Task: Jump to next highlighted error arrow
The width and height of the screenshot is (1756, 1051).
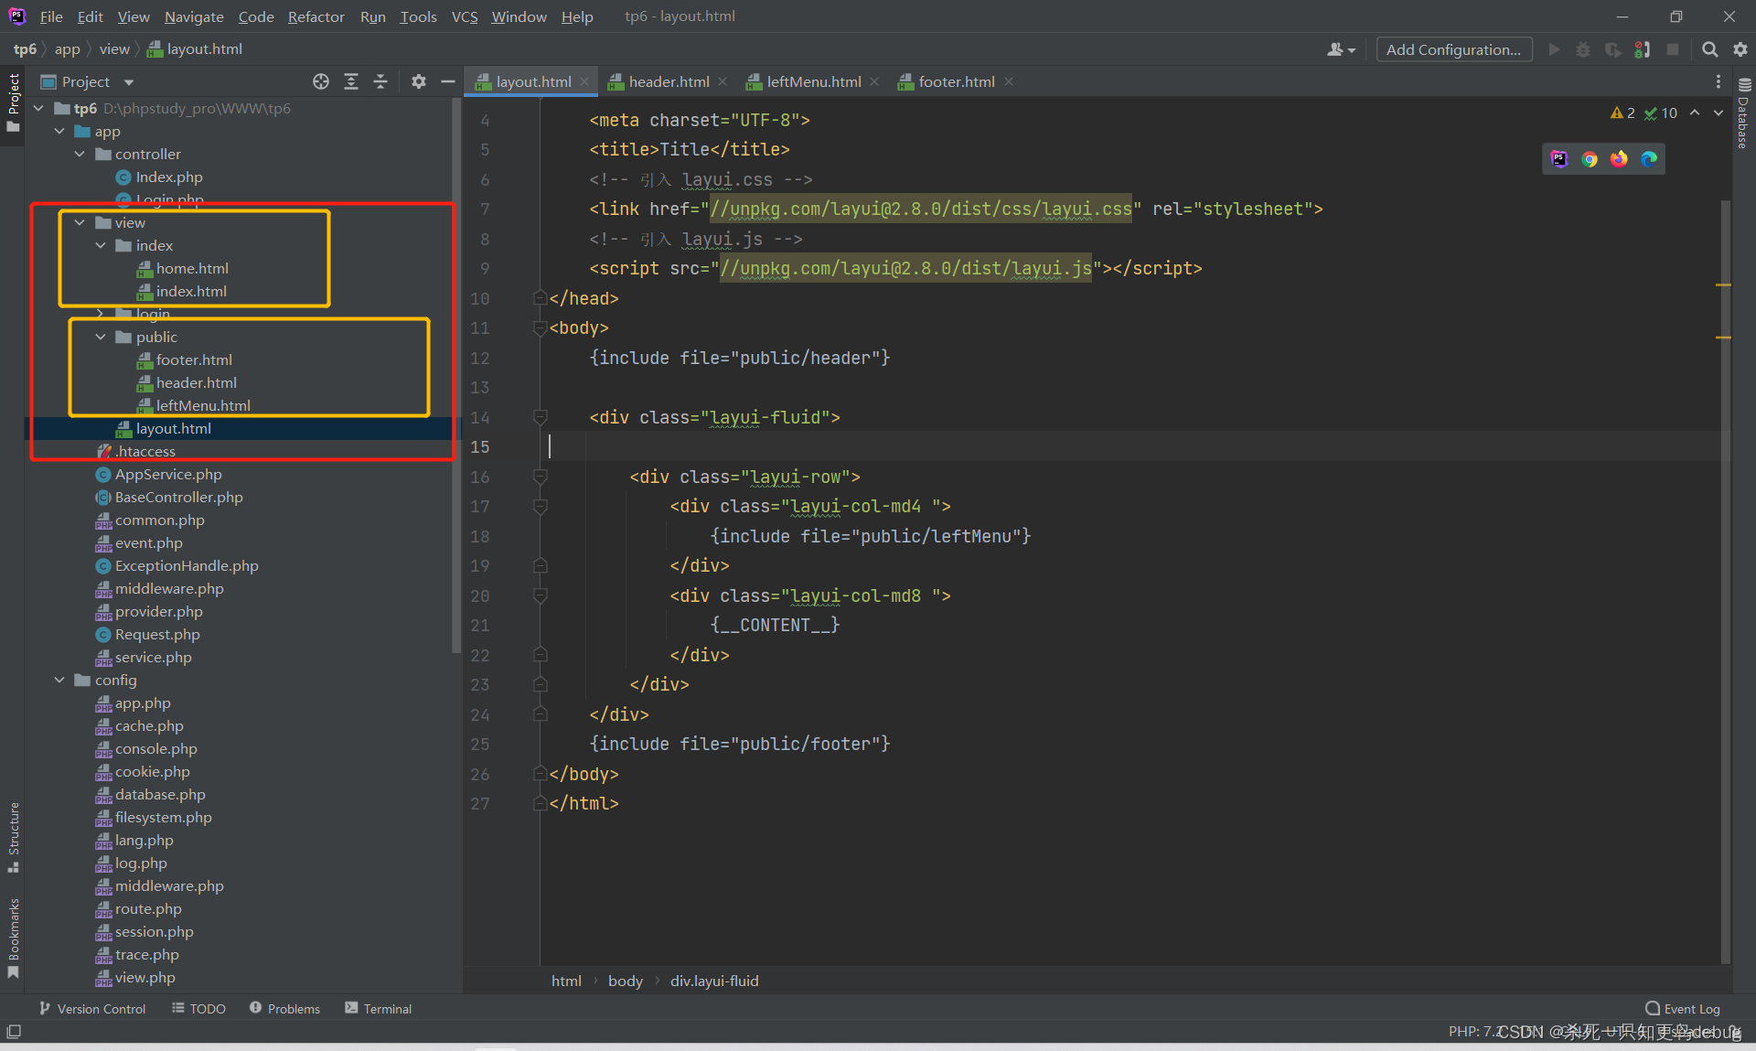Action: point(1719,113)
